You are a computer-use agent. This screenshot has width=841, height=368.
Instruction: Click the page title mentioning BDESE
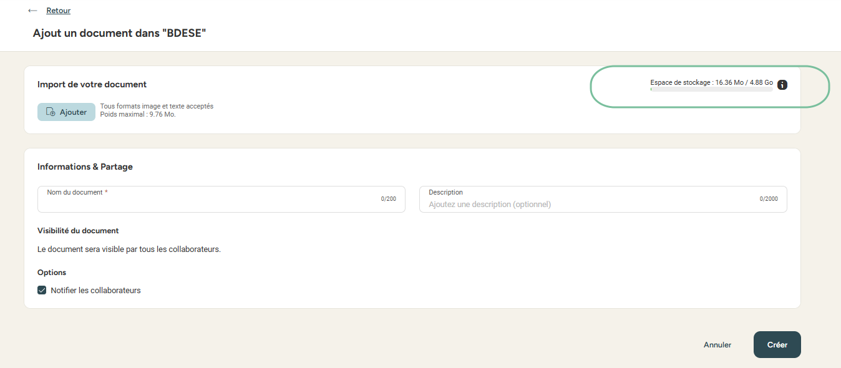119,33
